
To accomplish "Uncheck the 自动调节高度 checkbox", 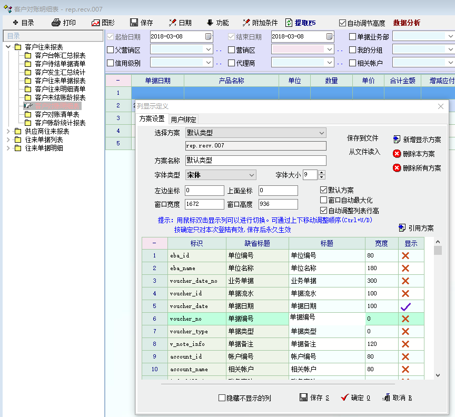I will click(x=343, y=23).
